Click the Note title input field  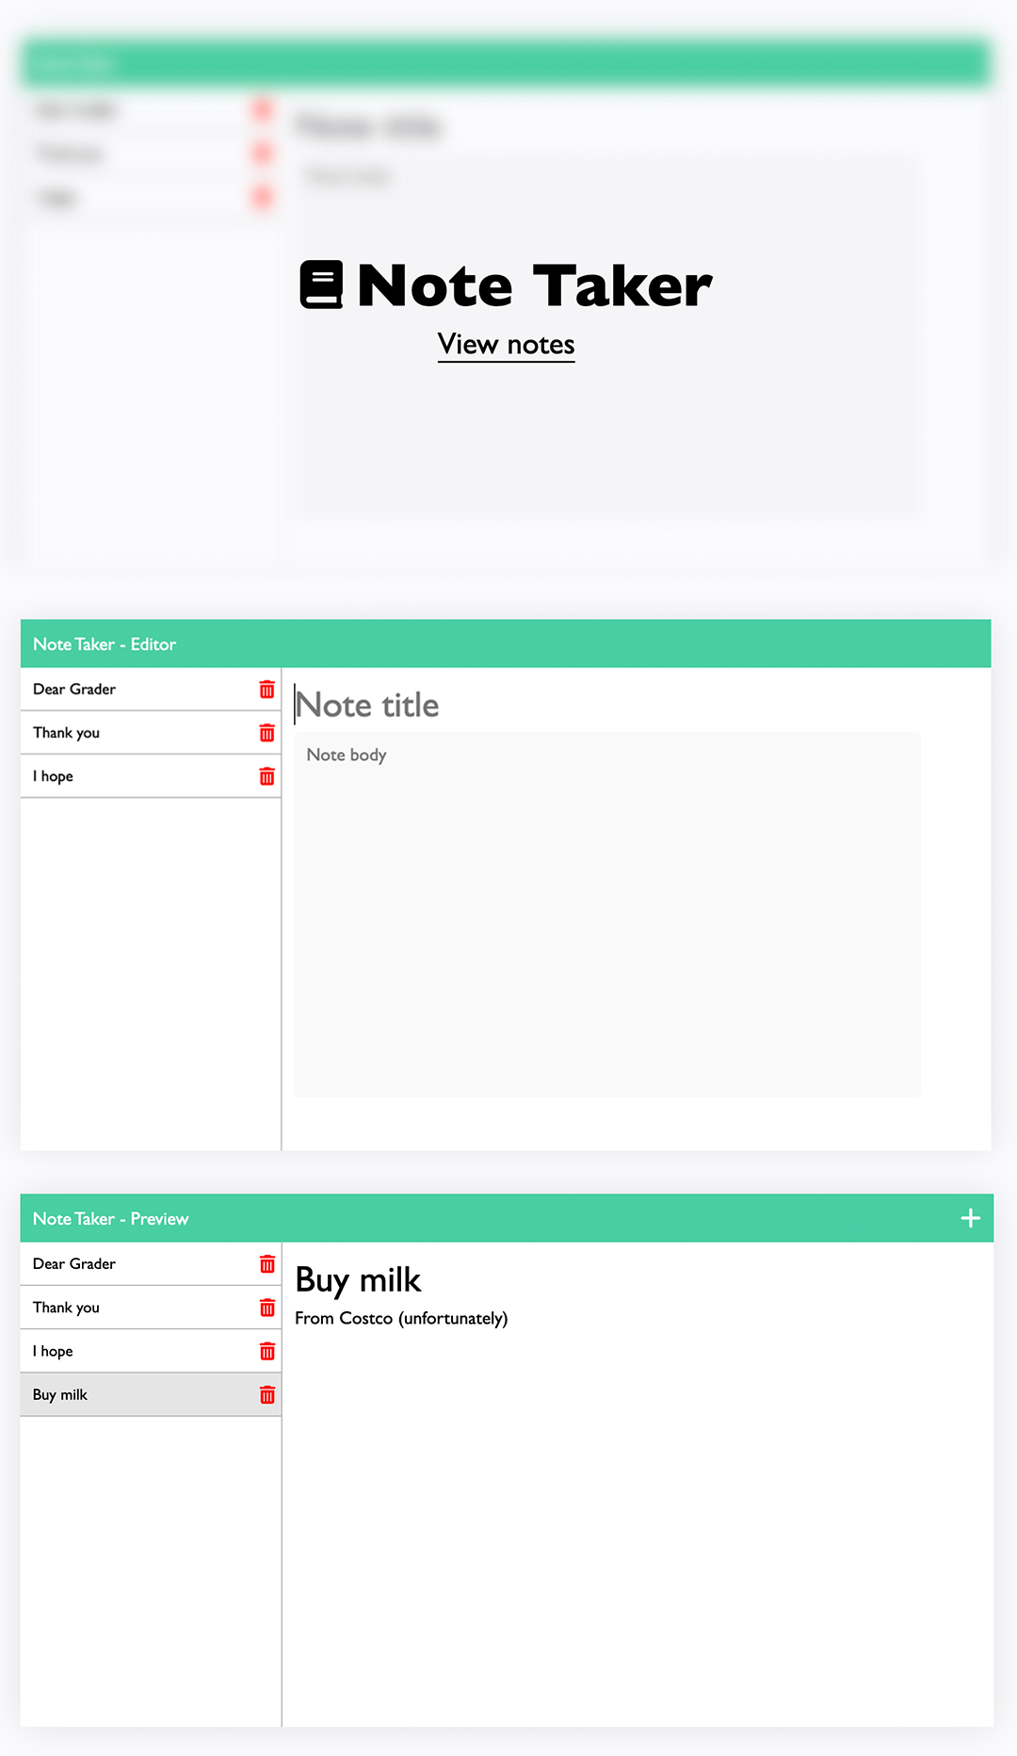pyautogui.click(x=565, y=704)
